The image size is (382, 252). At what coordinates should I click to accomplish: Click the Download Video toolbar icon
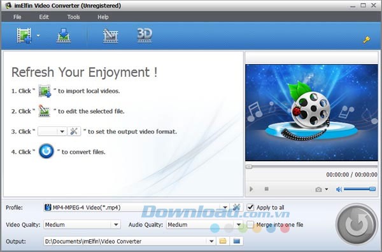pos(64,36)
